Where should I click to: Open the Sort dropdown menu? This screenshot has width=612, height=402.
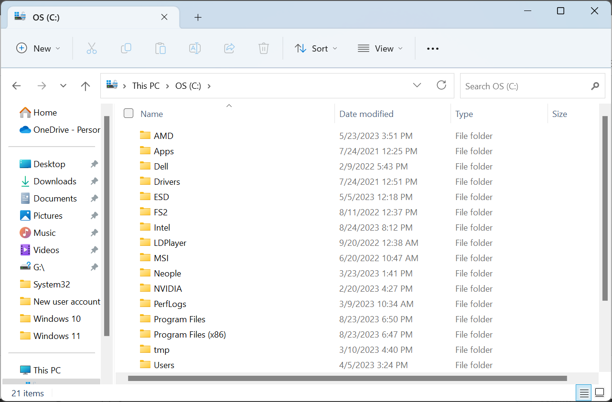316,48
